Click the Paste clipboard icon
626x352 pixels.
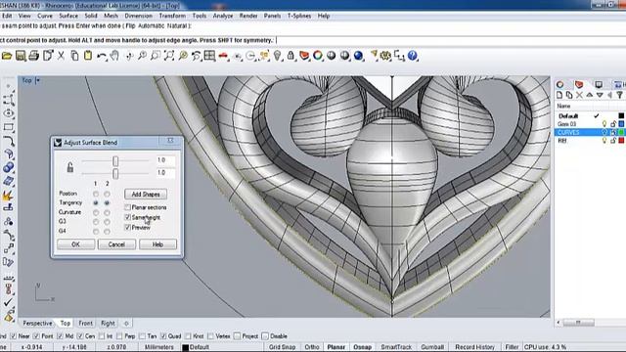point(88,56)
